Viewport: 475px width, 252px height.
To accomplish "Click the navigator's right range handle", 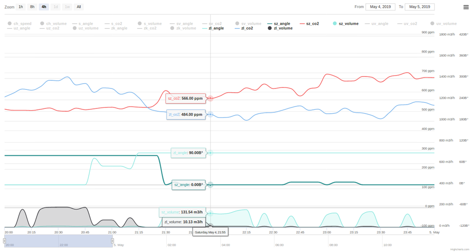I will coord(113,241).
